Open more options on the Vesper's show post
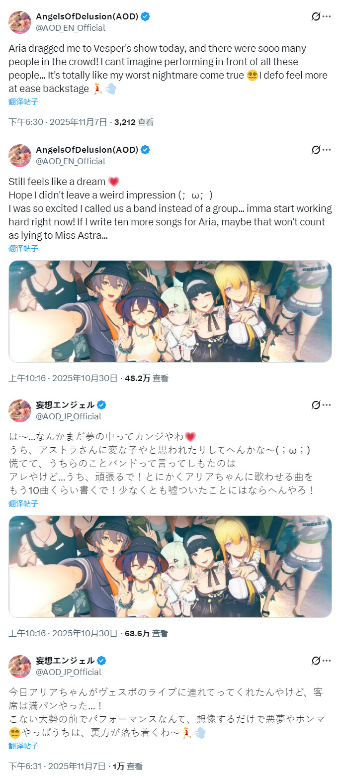Viewport: 341px width, 778px height. point(327,16)
